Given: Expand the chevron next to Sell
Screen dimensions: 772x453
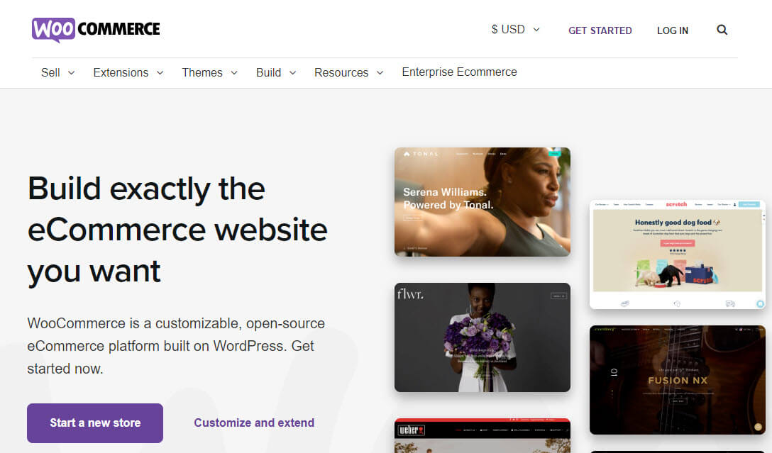Looking at the screenshot, I should pyautogui.click(x=72, y=73).
